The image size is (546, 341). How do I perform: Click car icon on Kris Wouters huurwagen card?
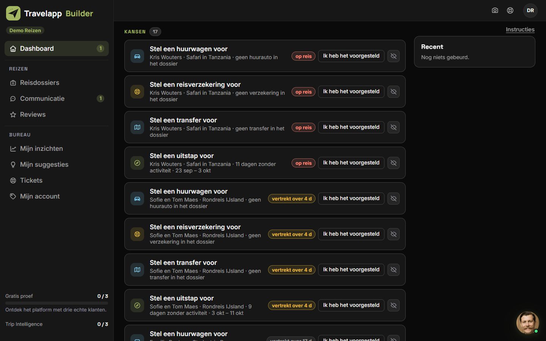click(x=137, y=56)
